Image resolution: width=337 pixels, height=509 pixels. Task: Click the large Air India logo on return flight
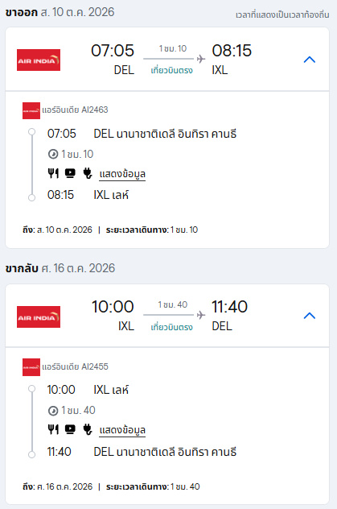(39, 317)
